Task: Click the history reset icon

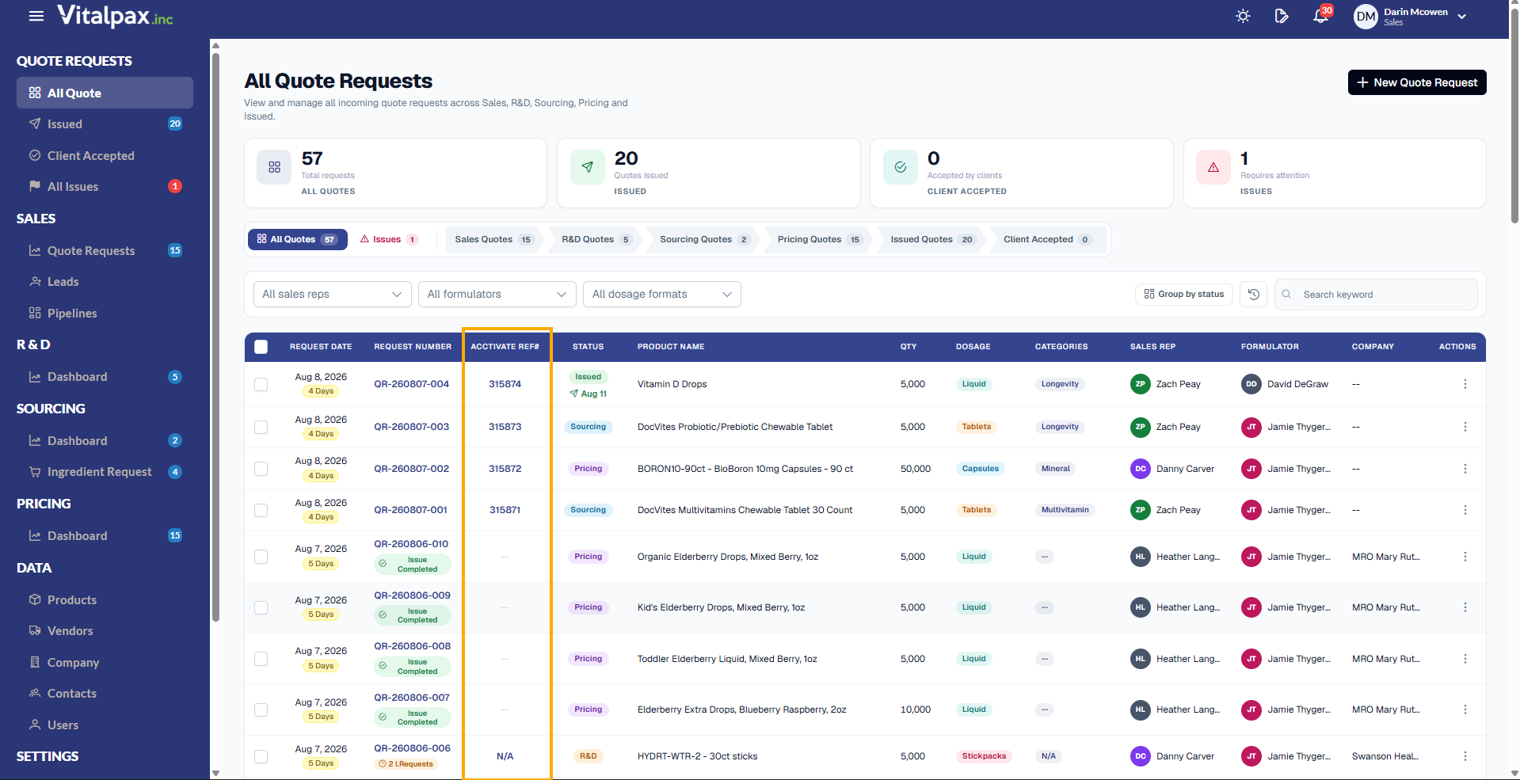Action: pyautogui.click(x=1254, y=294)
